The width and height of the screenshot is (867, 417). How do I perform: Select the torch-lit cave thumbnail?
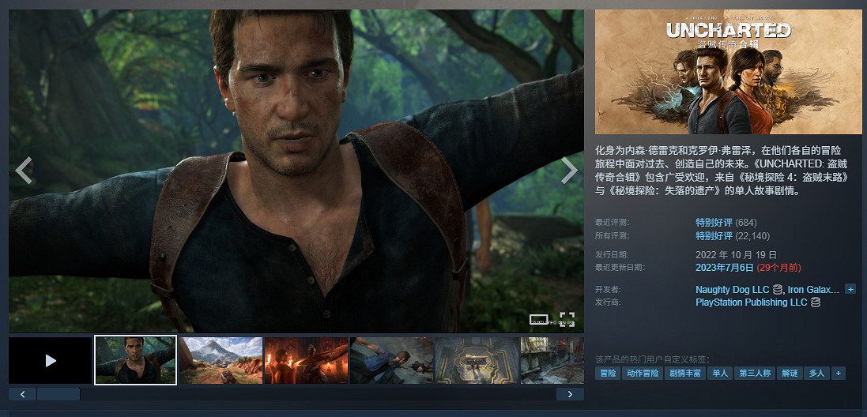[306, 360]
